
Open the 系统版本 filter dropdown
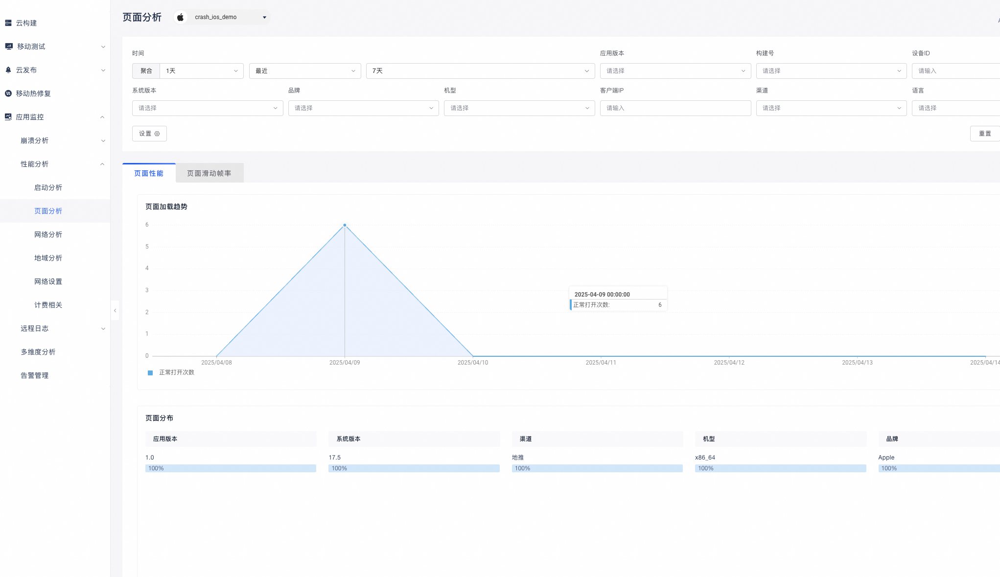208,108
